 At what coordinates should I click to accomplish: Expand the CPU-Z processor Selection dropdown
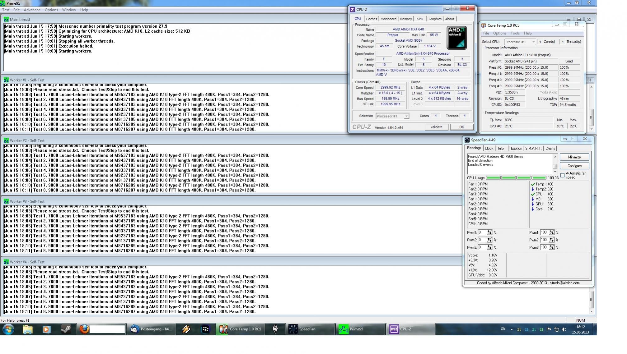[x=406, y=116]
